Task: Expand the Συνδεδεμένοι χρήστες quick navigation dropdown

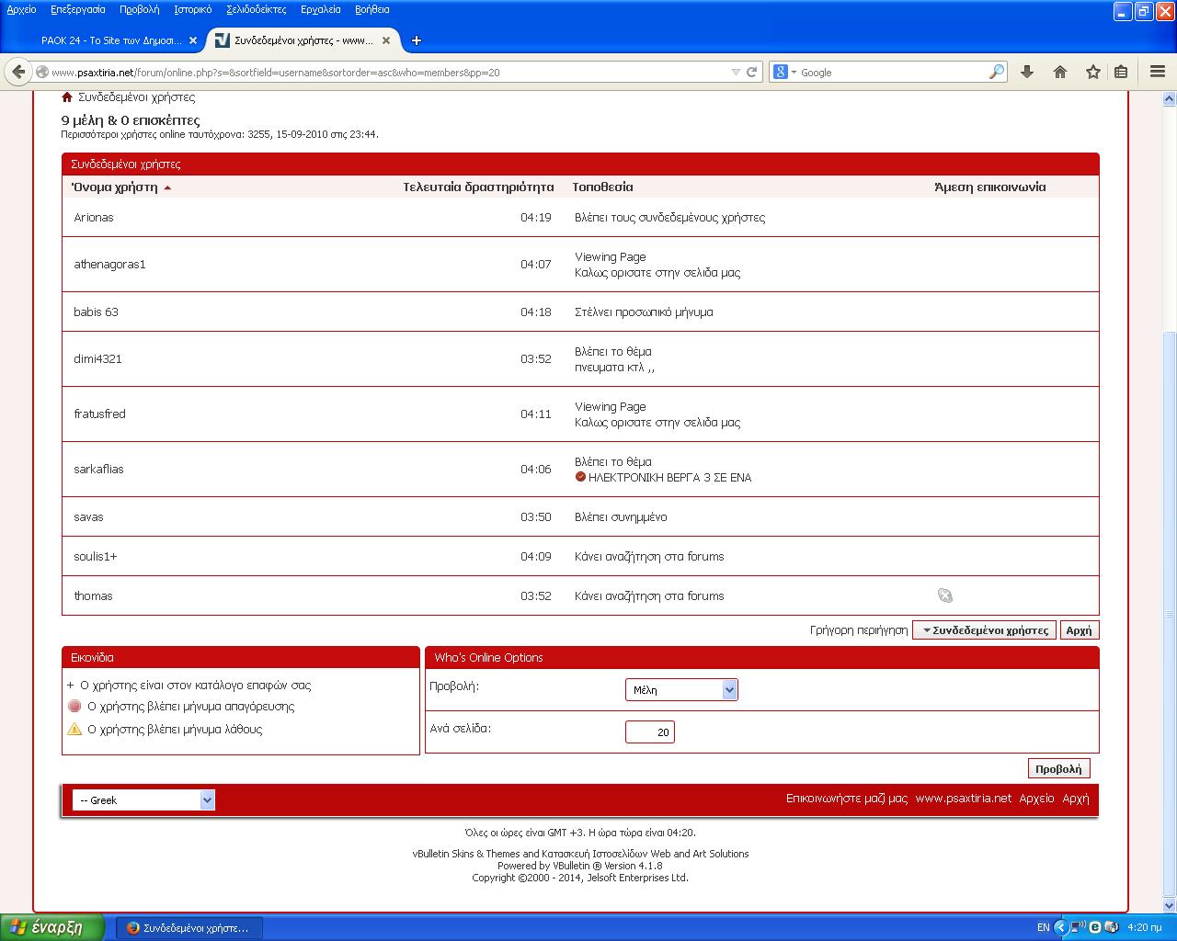Action: click(x=984, y=630)
